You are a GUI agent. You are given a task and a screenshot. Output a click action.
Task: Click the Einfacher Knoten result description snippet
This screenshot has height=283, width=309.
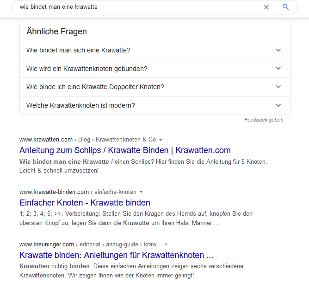tap(136, 219)
